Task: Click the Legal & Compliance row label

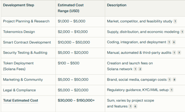Action: [19, 90]
